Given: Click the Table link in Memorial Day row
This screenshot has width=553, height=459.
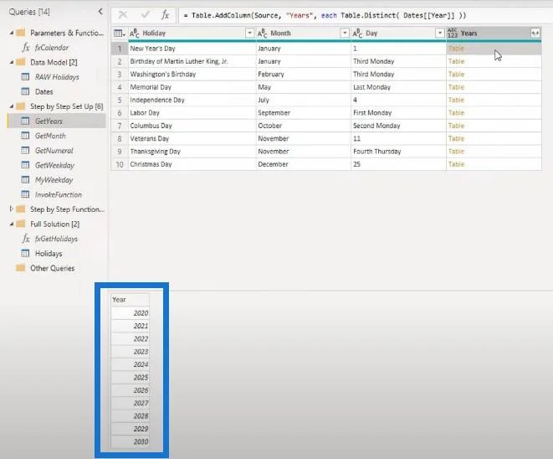Looking at the screenshot, I should click(x=456, y=87).
